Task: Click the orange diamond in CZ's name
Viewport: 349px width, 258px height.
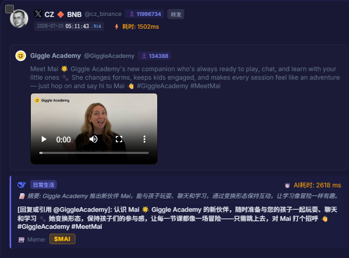Action: pyautogui.click(x=61, y=14)
